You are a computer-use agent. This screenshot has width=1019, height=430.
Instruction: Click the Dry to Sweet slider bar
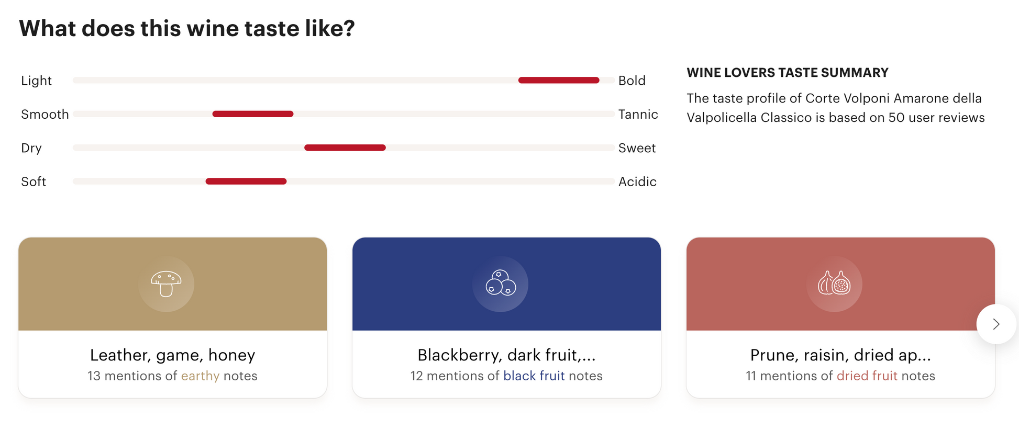[x=344, y=148]
